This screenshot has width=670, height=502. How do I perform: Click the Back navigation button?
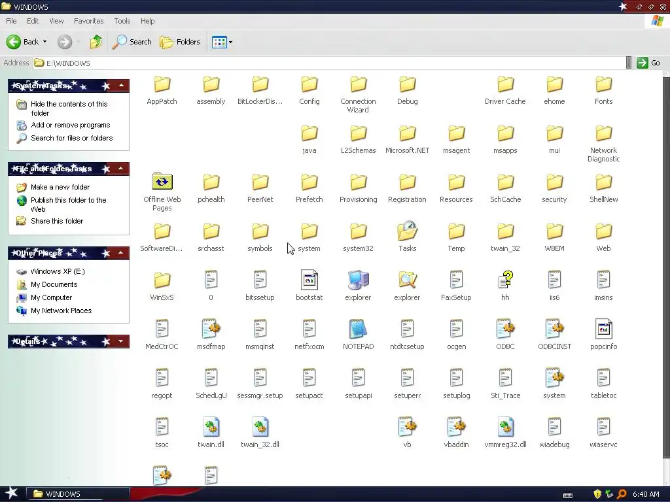click(22, 42)
